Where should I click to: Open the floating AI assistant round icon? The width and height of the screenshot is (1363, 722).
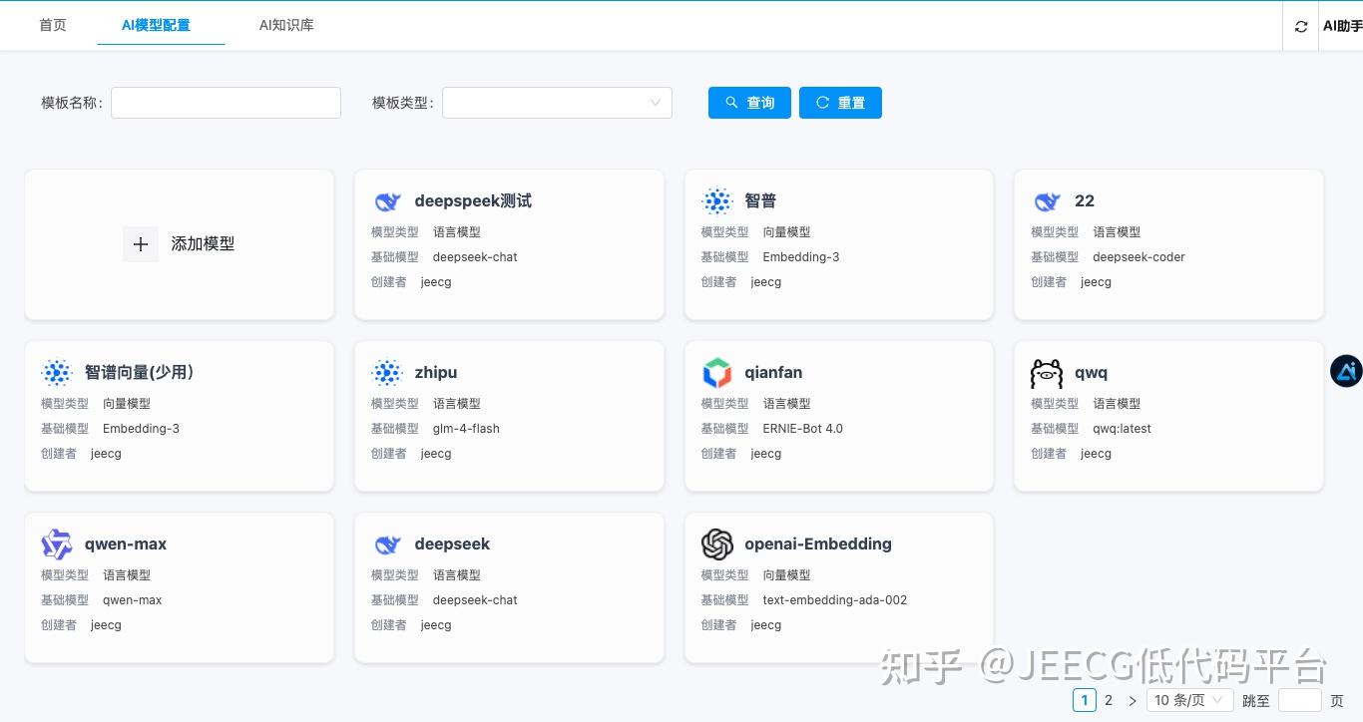[x=1347, y=372]
